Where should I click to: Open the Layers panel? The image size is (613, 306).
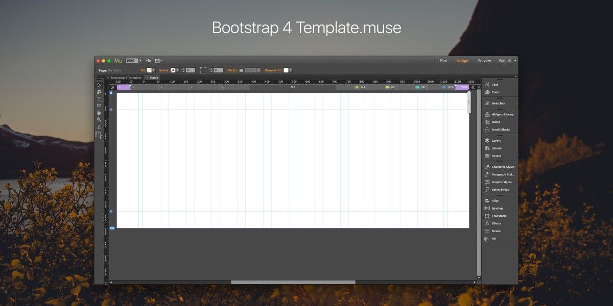coord(492,141)
